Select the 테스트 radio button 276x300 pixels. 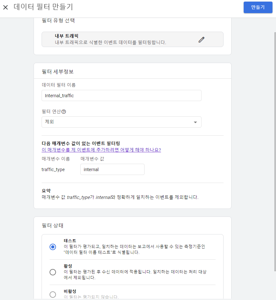click(53, 247)
